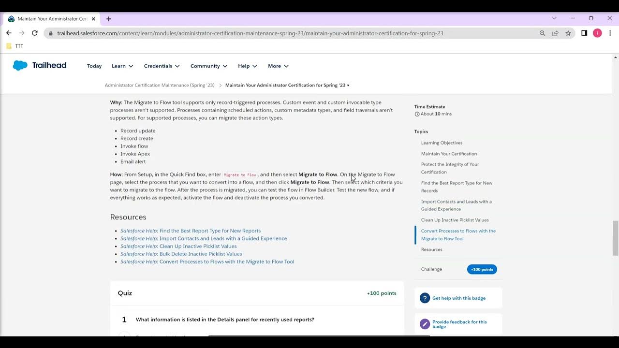Jump to Resources topic in sidebar
619x348 pixels.
[431, 250]
